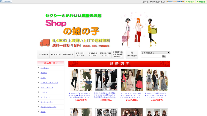Click the 4,280円(税込) price text
The image size is (207, 116).
click(132, 100)
